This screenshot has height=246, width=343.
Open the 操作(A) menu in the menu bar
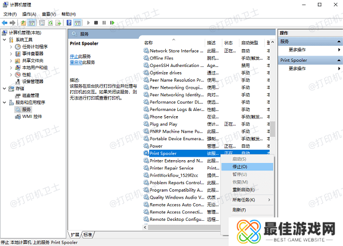click(29, 14)
